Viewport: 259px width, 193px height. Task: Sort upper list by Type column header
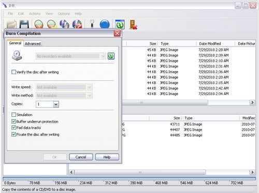(177, 44)
